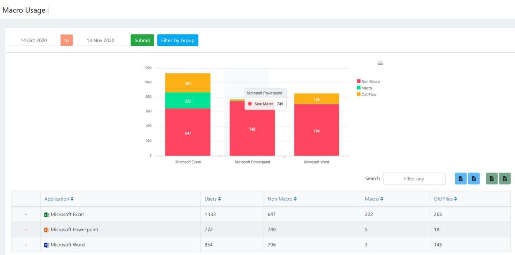Expand the Microsoft Word row
Image resolution: width=515 pixels, height=255 pixels.
[26, 245]
